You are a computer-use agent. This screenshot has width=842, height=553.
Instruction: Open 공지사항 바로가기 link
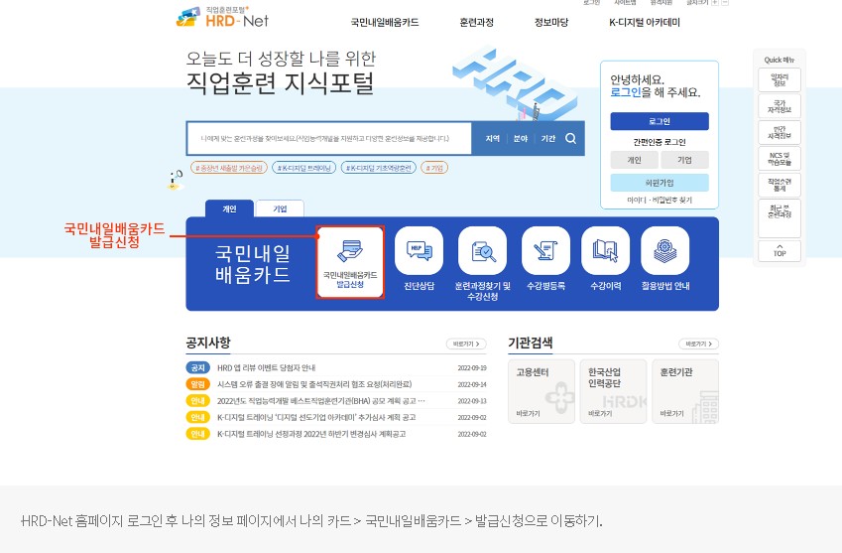click(466, 344)
